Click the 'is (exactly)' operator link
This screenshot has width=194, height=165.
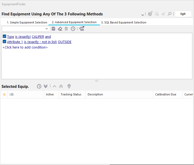tap(23, 37)
